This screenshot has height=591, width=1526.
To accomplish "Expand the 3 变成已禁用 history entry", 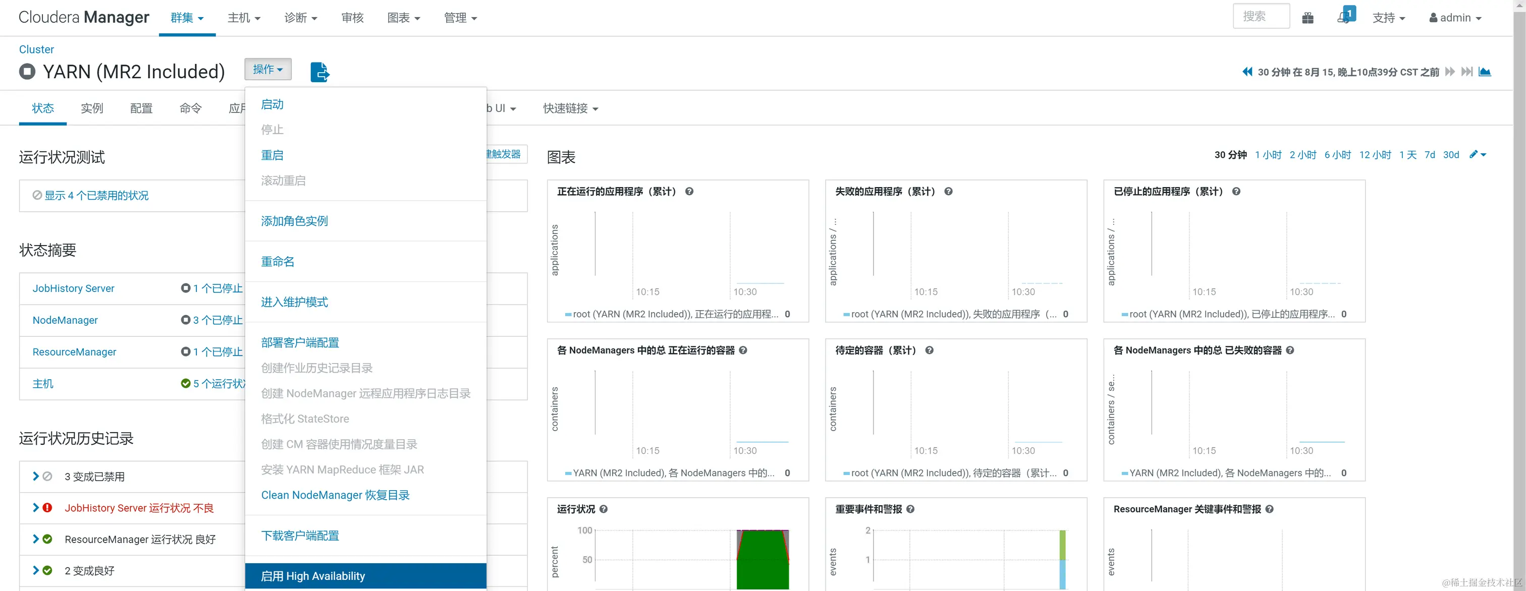I will [35, 476].
